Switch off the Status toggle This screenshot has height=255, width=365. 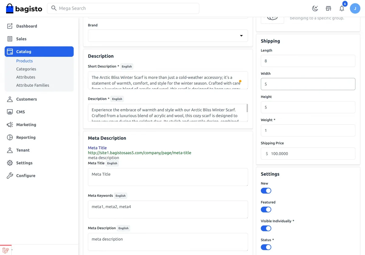(266, 247)
